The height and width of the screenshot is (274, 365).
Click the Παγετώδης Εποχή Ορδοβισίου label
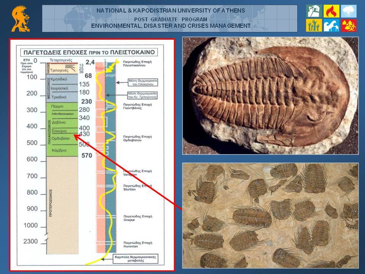(137, 139)
